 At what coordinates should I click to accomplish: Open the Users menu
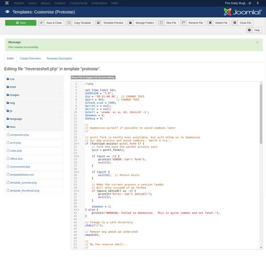click(32, 3)
